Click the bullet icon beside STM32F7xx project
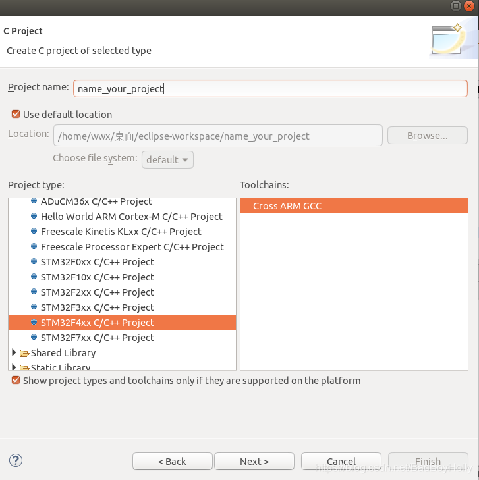Viewport: 479px width, 480px height. (x=34, y=337)
